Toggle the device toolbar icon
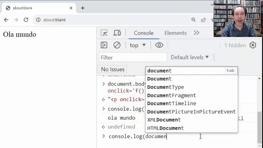 [x=117, y=33]
